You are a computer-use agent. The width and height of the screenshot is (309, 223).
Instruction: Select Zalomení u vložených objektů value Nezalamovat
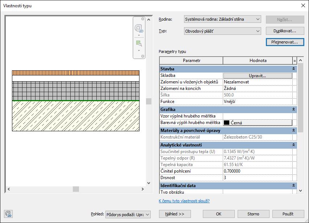(258, 82)
